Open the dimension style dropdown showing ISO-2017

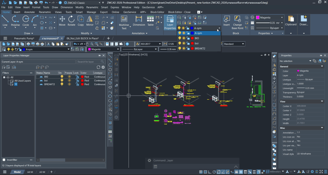coord(160,44)
